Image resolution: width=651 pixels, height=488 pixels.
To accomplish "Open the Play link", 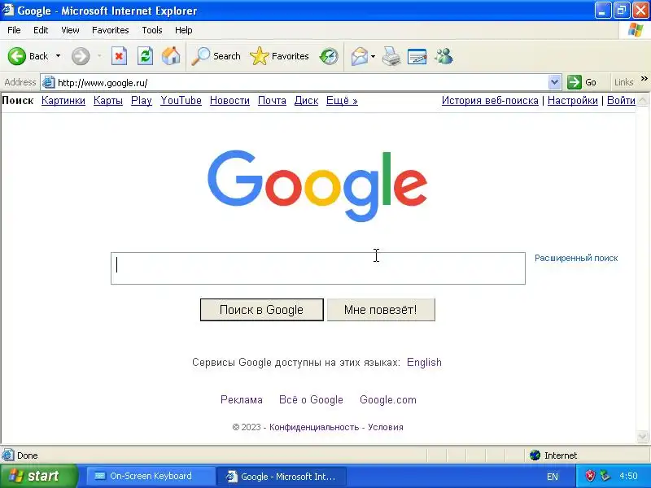I will (141, 100).
